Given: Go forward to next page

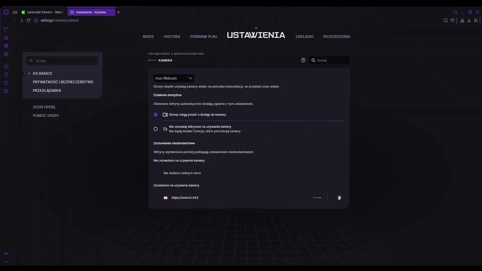Looking at the screenshot, I should pyautogui.click(x=21, y=20).
